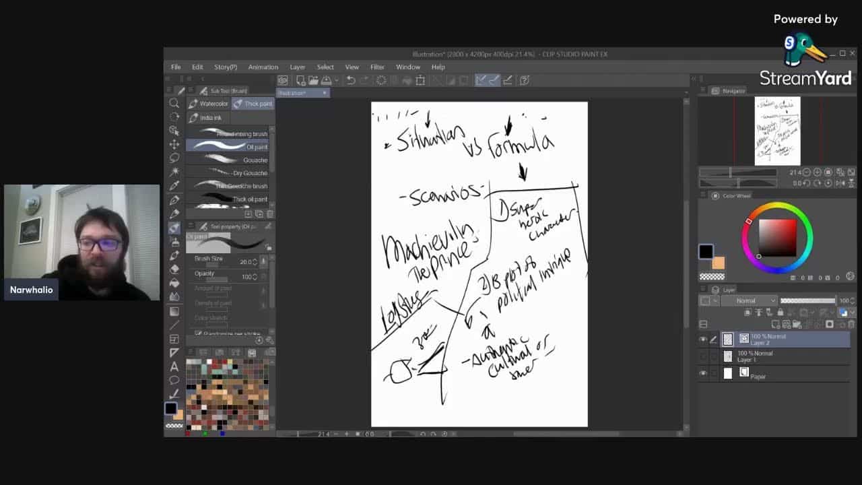Toggle visibility of the Paper layer
Screen dimensions: 862x485
(x=704, y=373)
